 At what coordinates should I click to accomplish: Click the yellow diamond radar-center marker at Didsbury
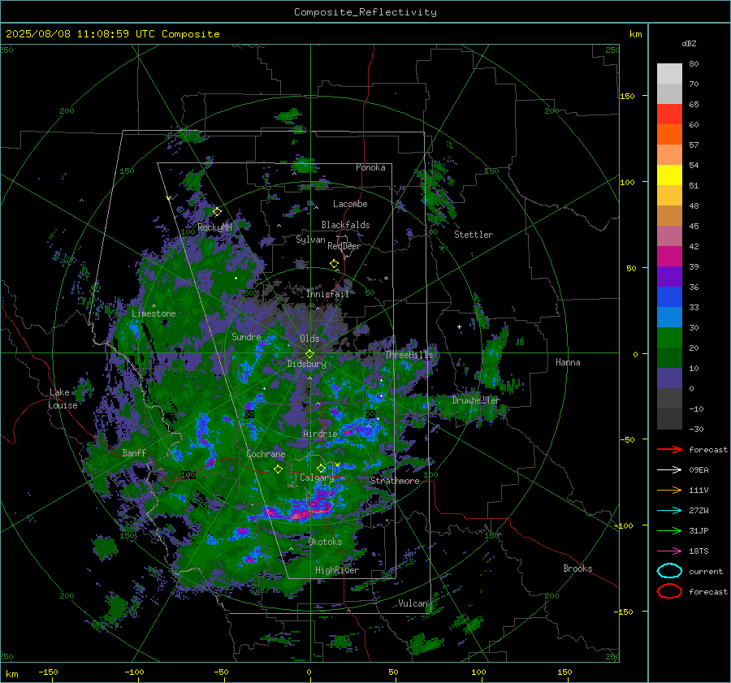pos(309,354)
